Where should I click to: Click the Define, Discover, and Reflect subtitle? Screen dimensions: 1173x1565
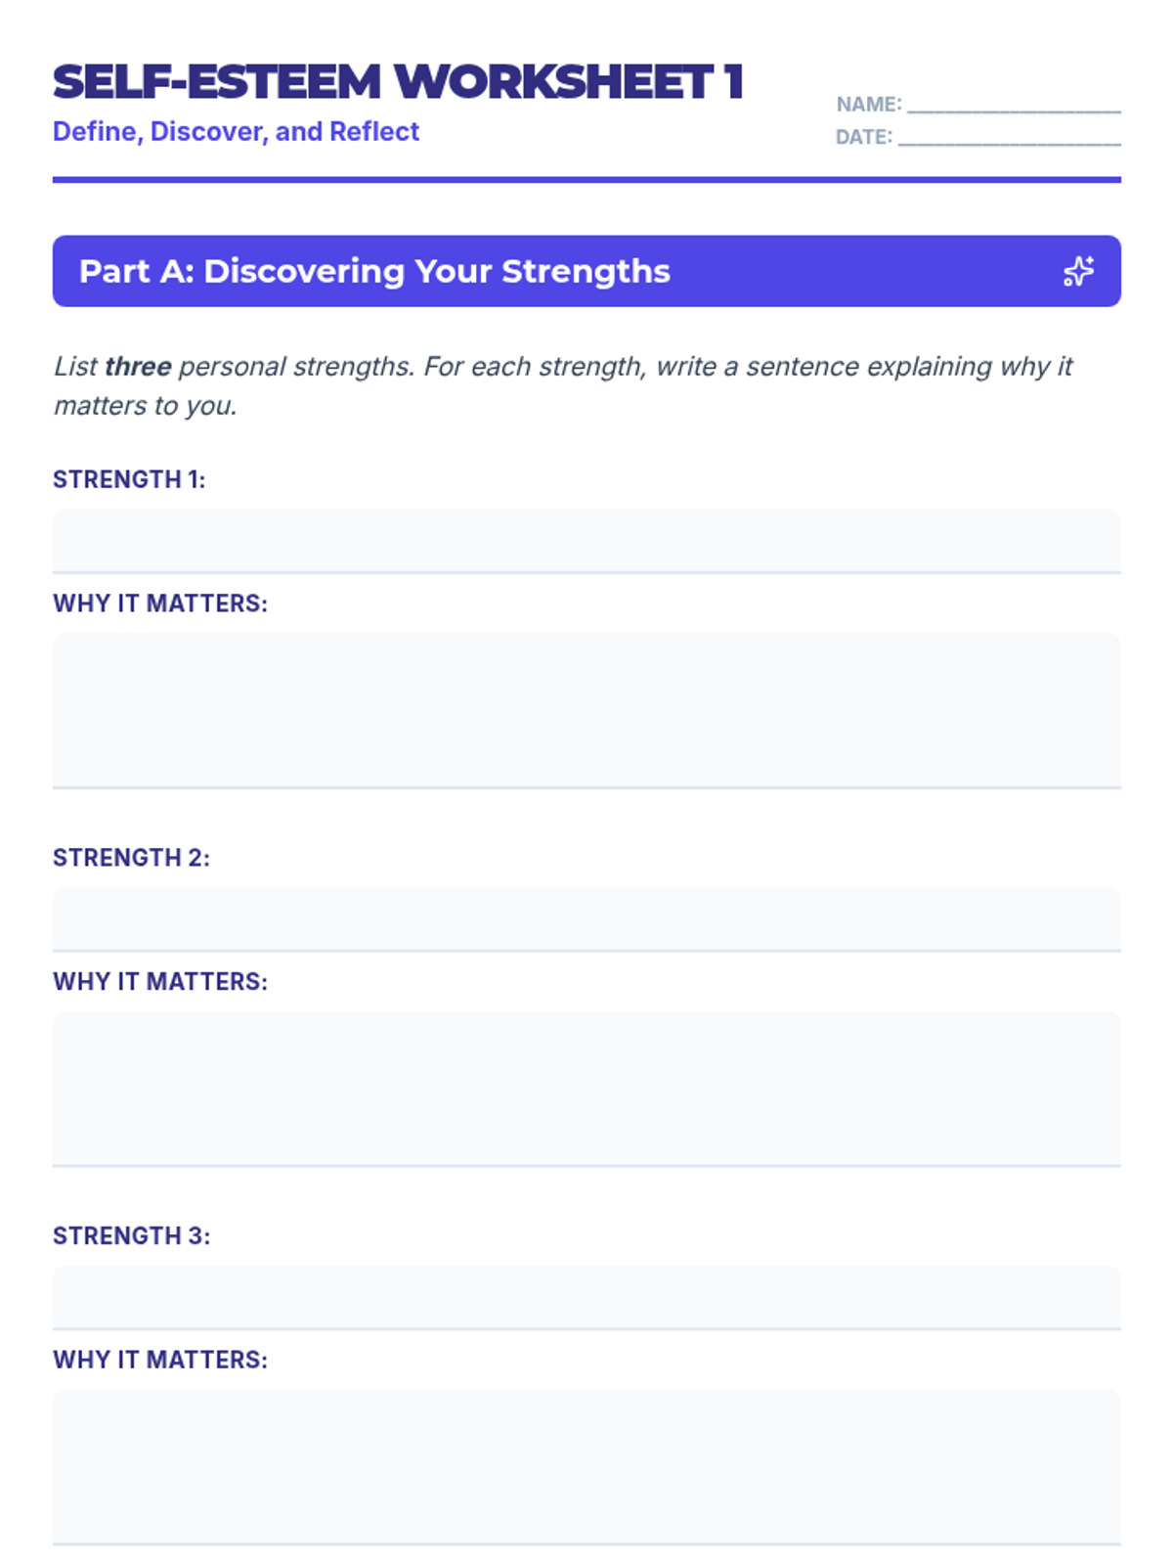pos(236,131)
